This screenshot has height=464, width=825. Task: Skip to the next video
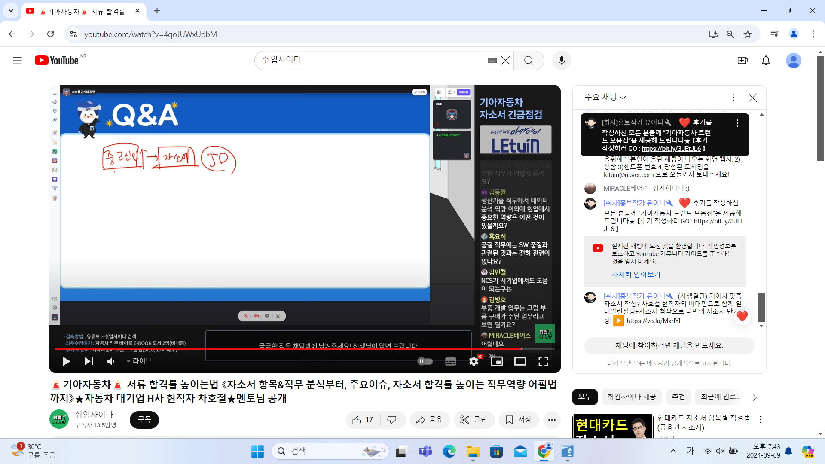[x=89, y=361]
